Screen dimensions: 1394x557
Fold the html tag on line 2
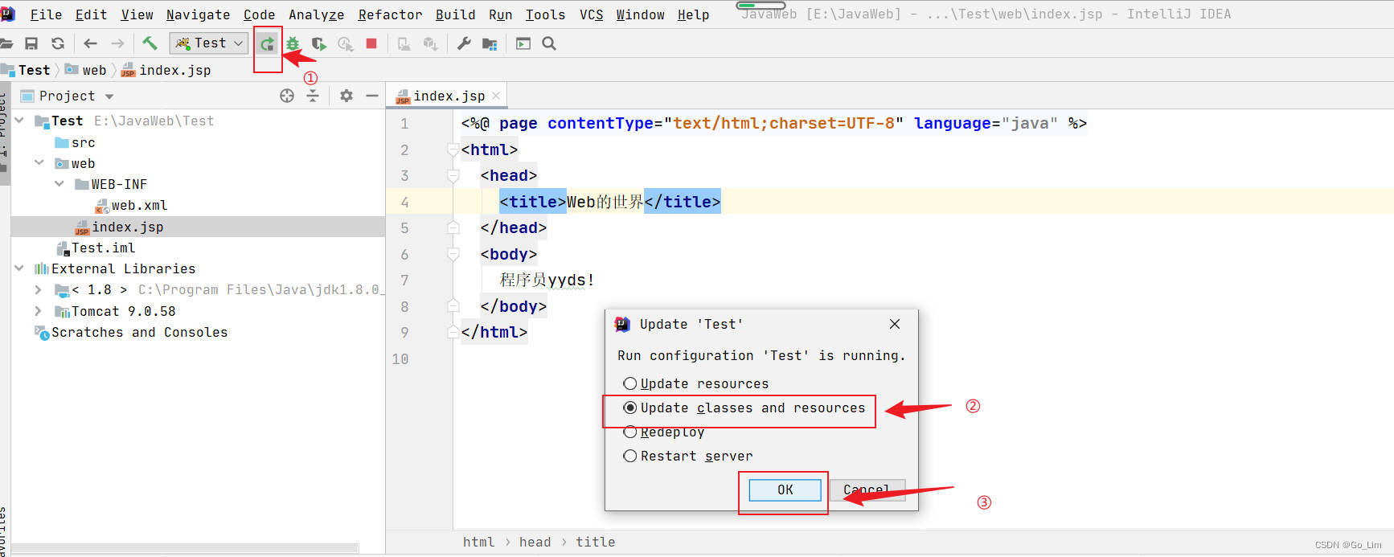[x=453, y=149]
